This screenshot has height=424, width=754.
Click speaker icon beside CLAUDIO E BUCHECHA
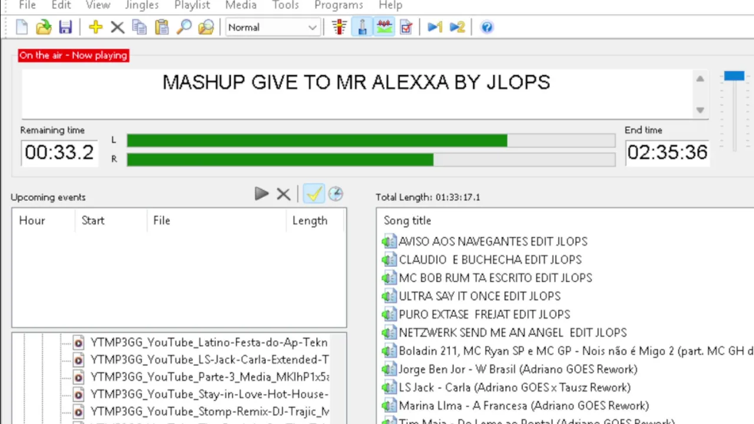point(389,260)
